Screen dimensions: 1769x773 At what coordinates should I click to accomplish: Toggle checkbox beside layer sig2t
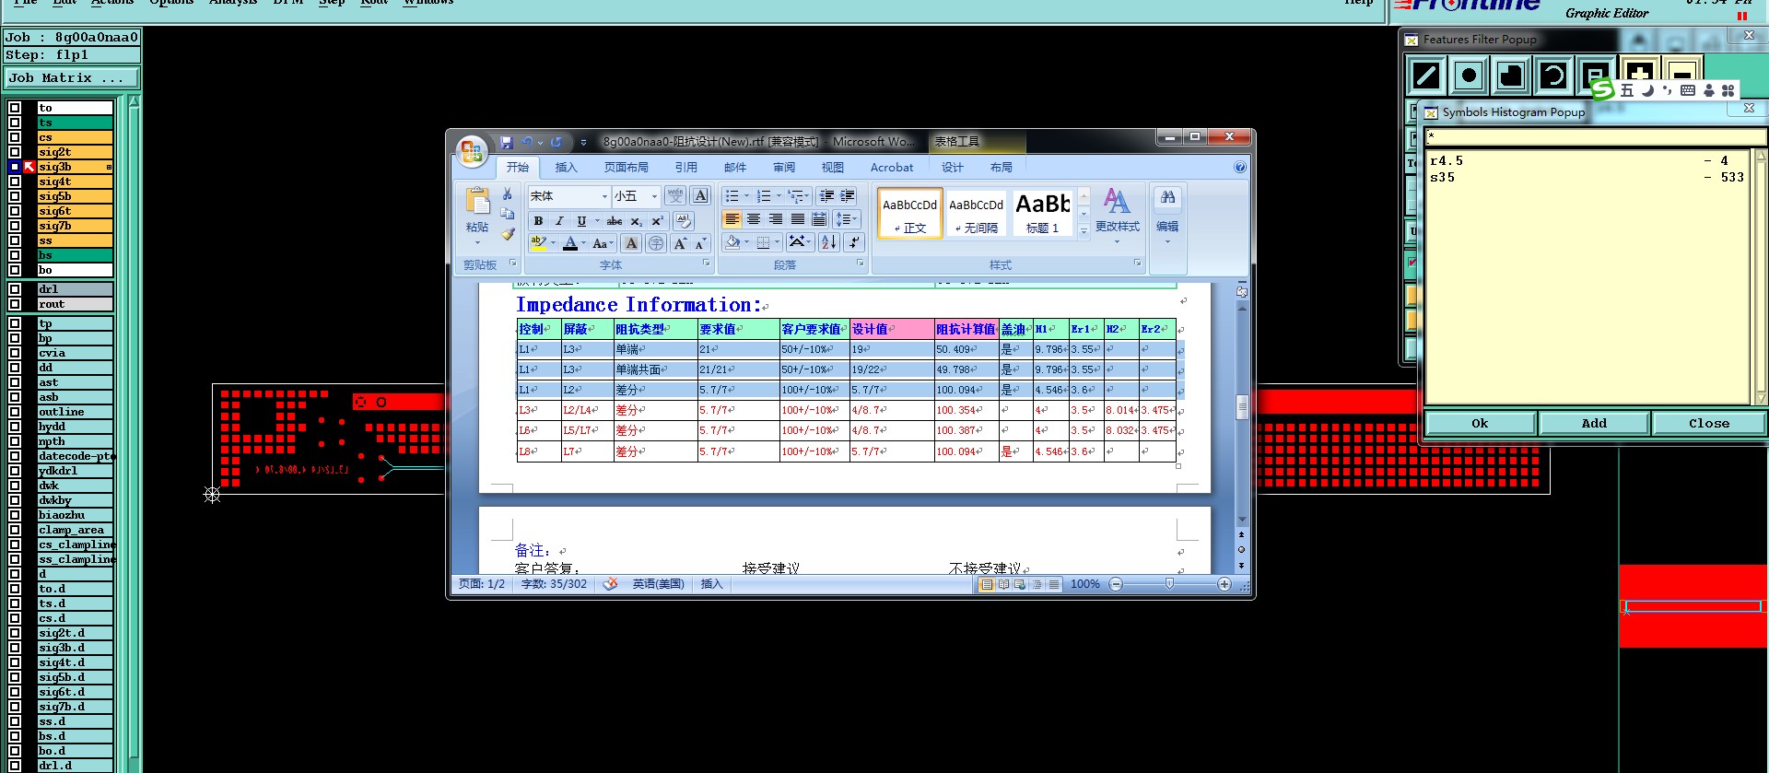(15, 152)
